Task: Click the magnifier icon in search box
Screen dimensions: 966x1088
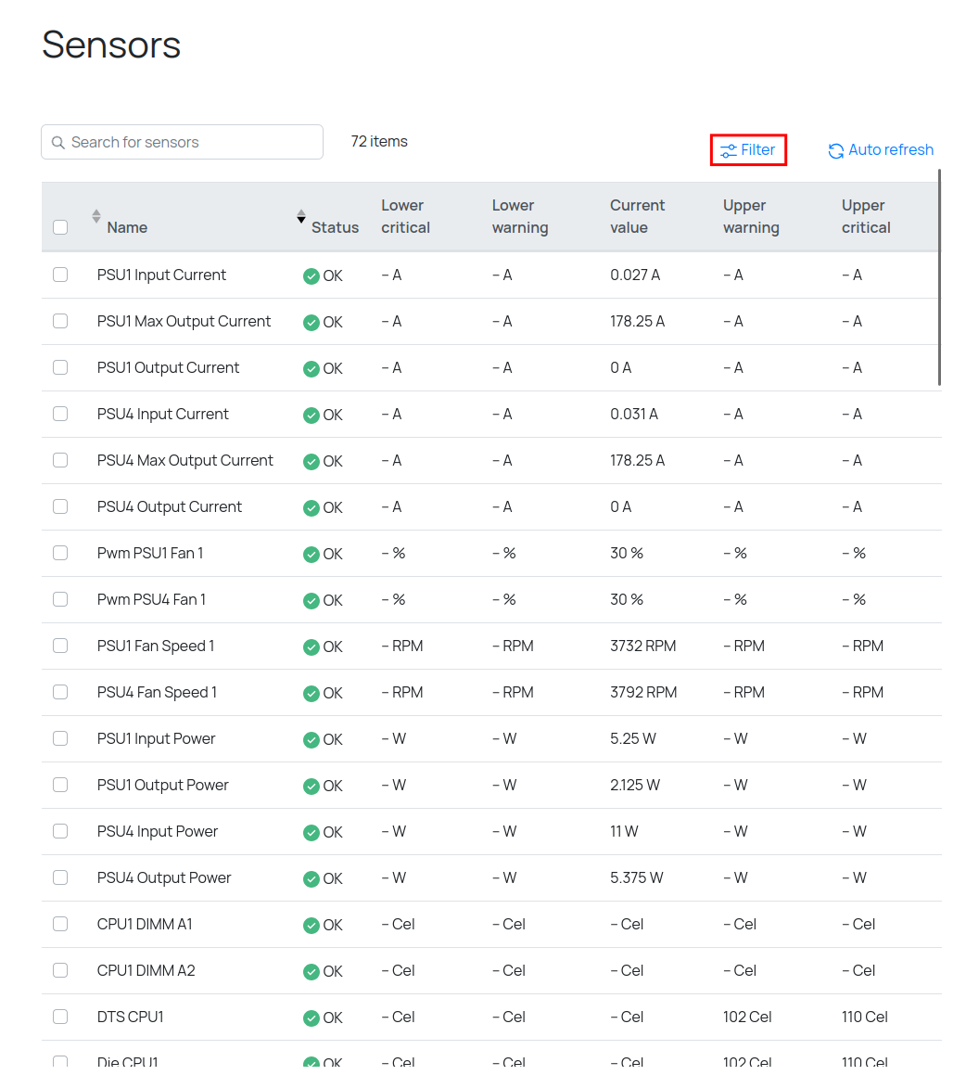Action: point(58,143)
